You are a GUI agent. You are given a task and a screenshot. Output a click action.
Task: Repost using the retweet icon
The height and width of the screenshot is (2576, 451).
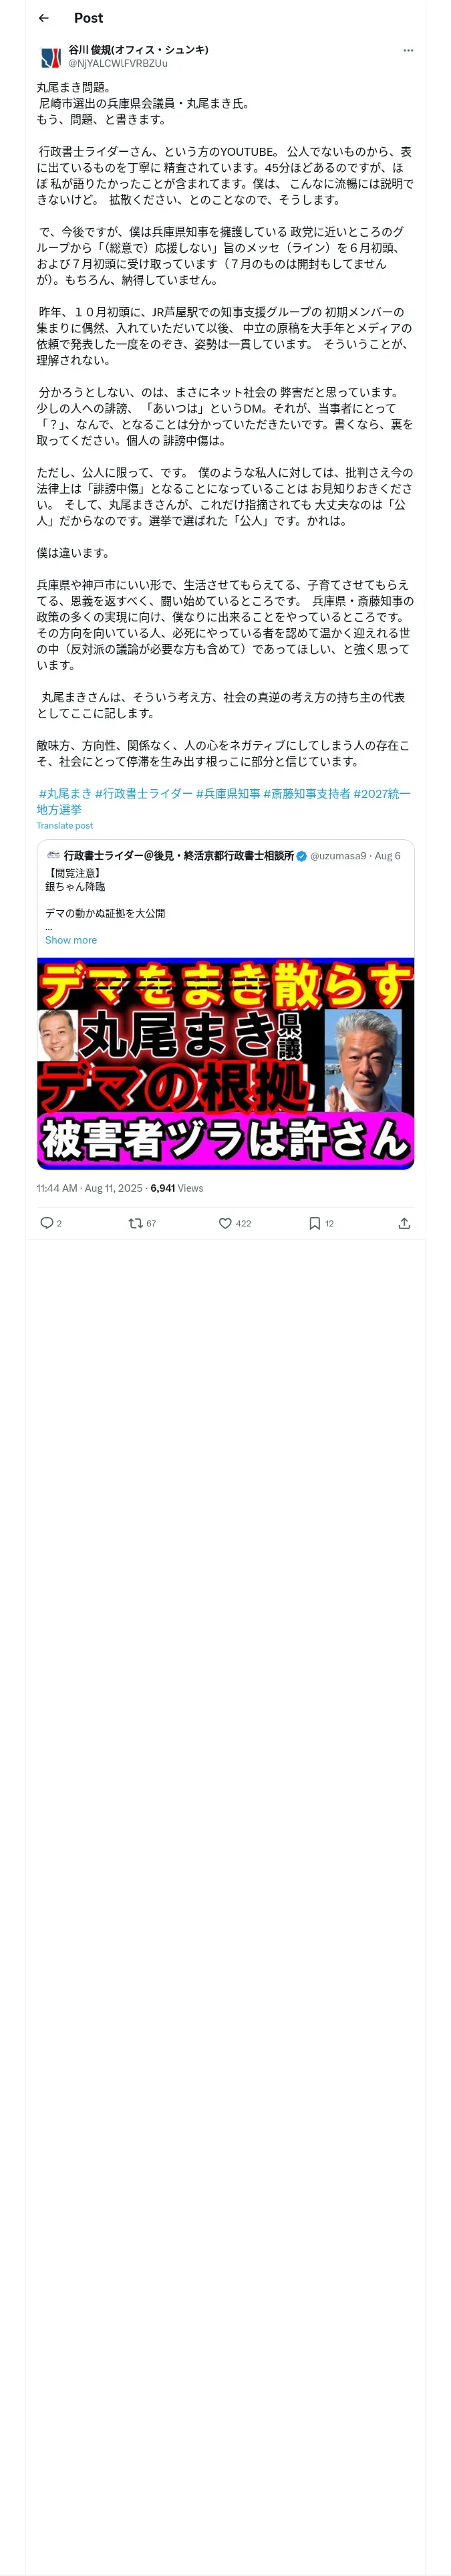coord(135,1223)
